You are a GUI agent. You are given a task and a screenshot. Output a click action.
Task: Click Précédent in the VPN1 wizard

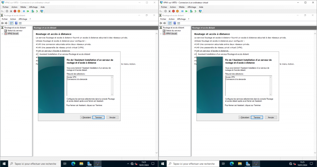coord(244,117)
